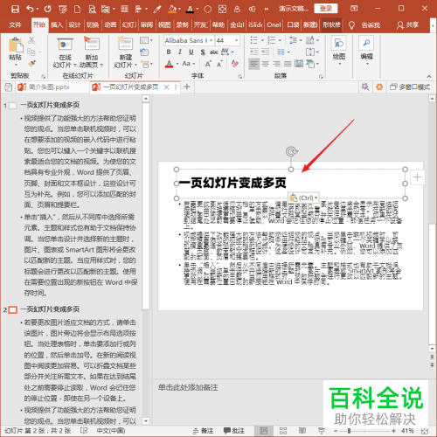Switch to Slide Sorter view in status bar

tap(283, 431)
